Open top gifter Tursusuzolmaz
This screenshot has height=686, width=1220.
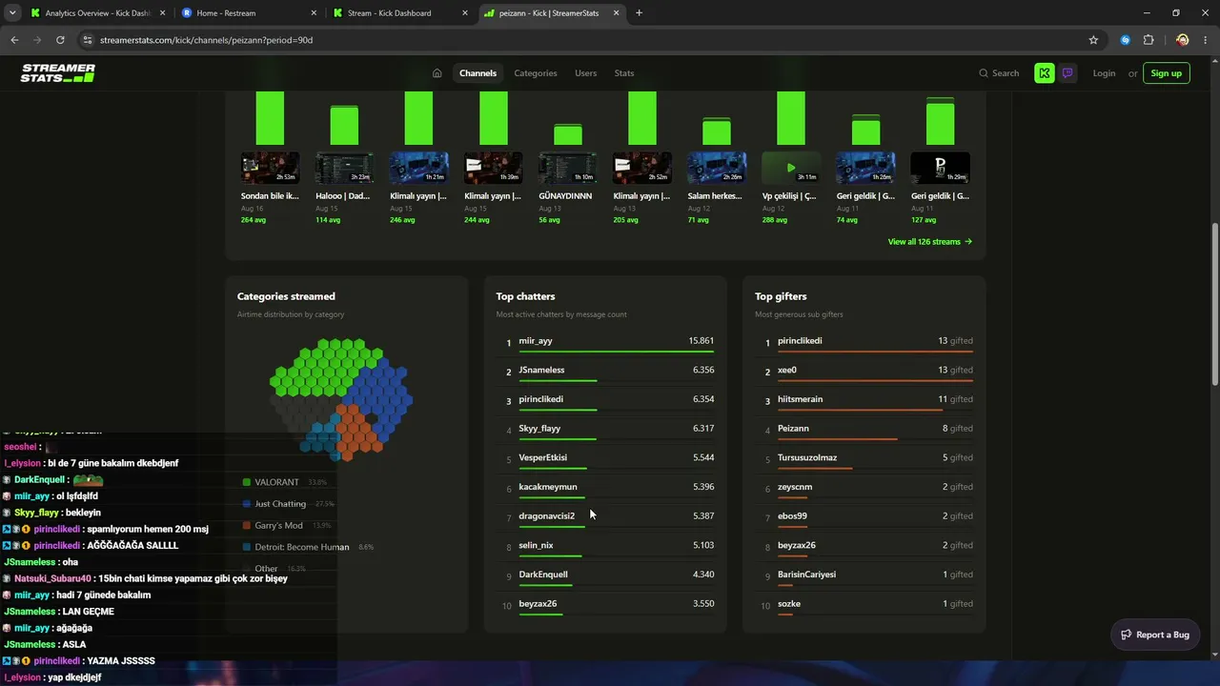click(806, 457)
